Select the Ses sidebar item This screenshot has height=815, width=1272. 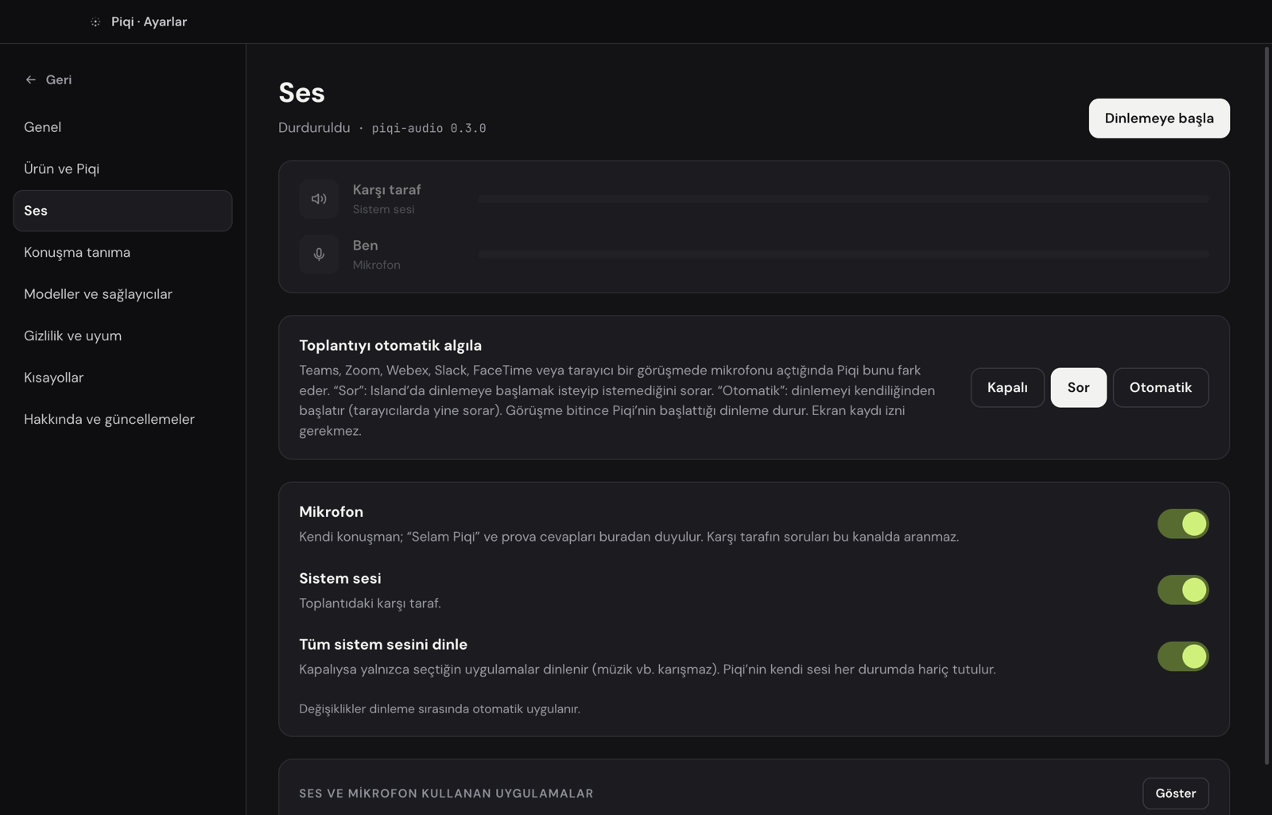pyautogui.click(x=122, y=211)
